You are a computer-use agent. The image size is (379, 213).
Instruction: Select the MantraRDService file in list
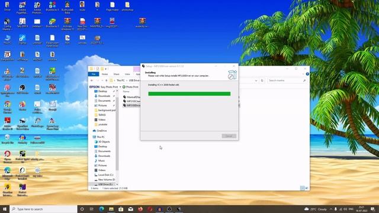[x=131, y=97]
